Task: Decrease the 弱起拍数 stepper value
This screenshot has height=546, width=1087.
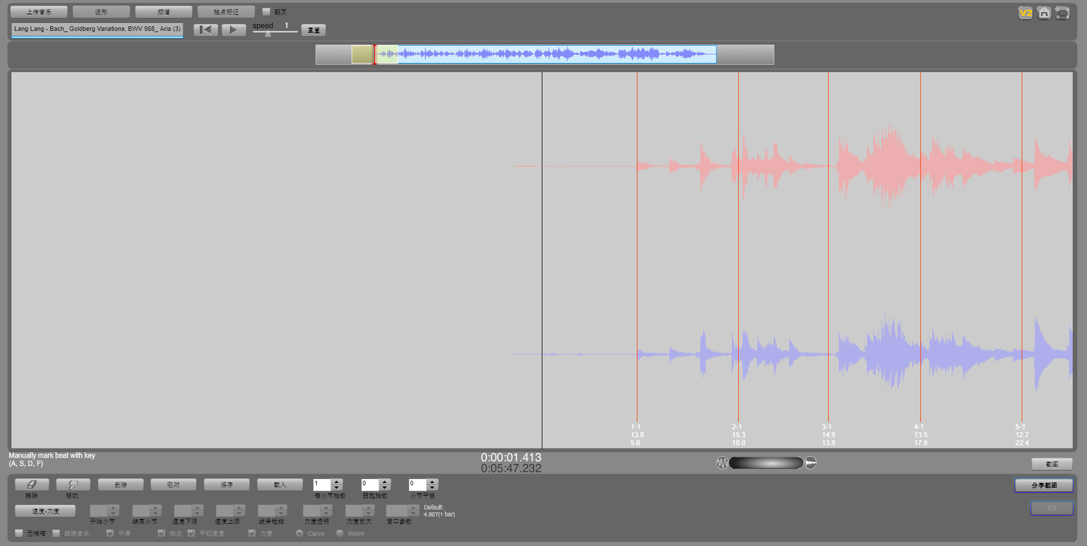Action: (x=385, y=488)
